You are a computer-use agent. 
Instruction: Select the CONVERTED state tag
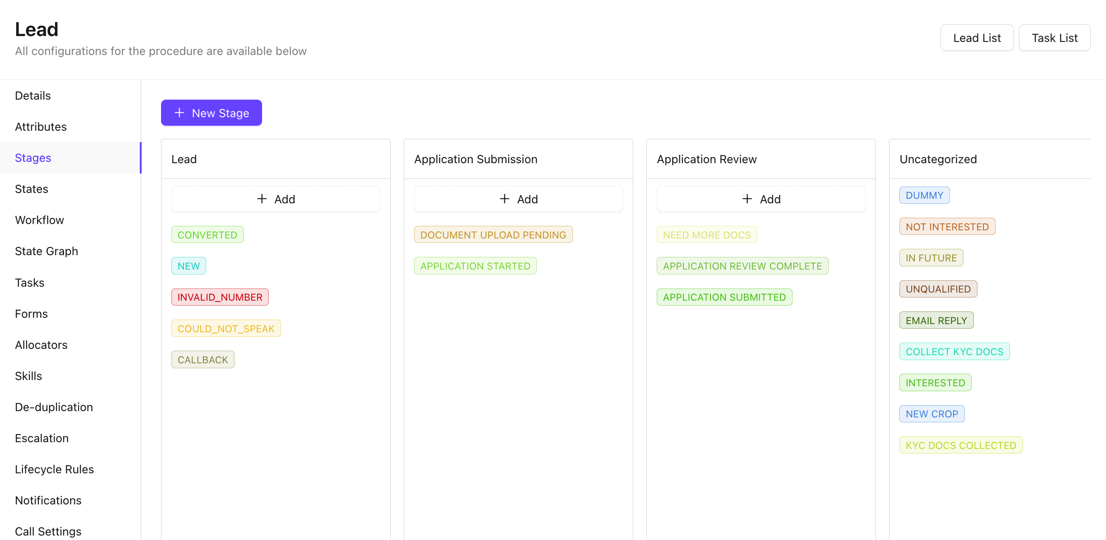(x=207, y=235)
